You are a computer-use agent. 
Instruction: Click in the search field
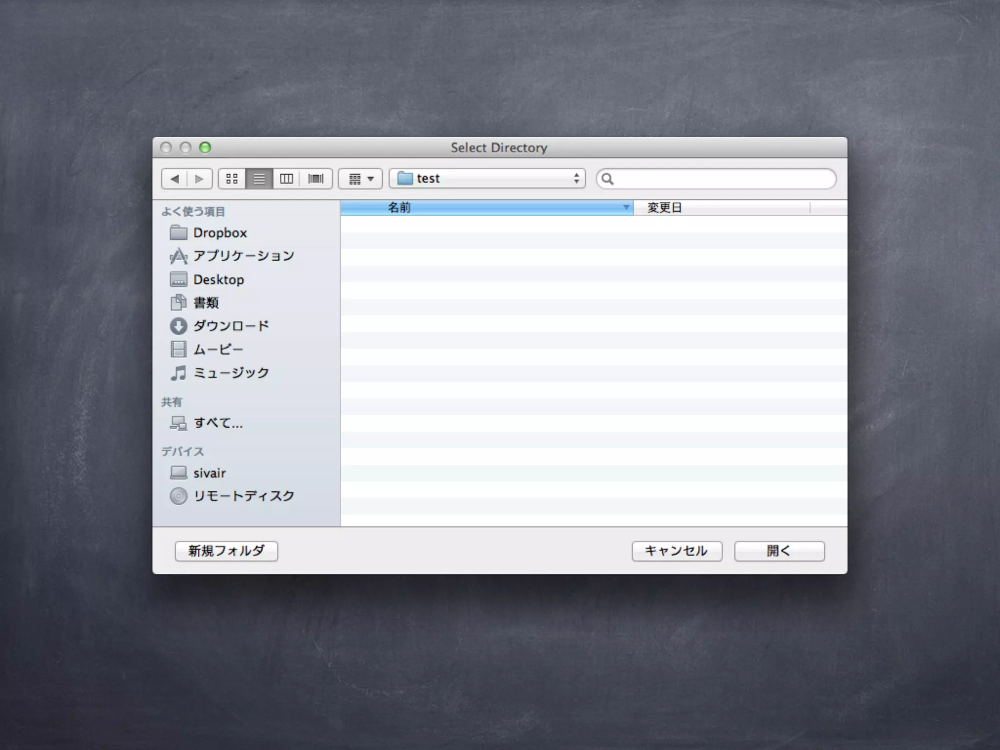(723, 179)
